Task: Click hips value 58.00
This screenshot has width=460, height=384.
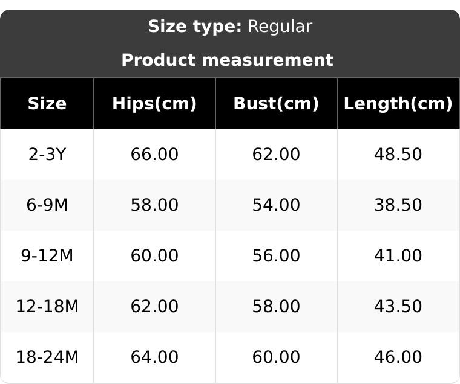Action: (x=154, y=205)
